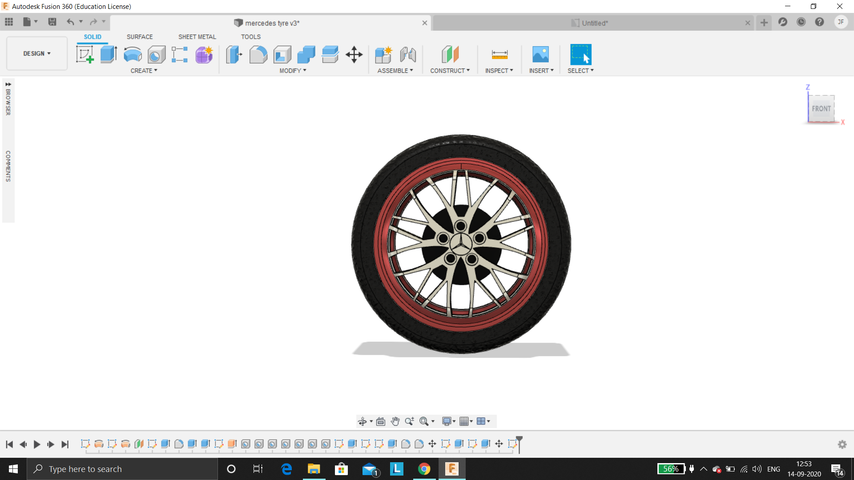The height and width of the screenshot is (480, 854).
Task: Select the Combine tool
Action: [306, 55]
